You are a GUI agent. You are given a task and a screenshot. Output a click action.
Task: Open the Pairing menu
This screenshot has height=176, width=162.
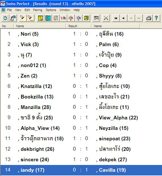coord(38,10)
